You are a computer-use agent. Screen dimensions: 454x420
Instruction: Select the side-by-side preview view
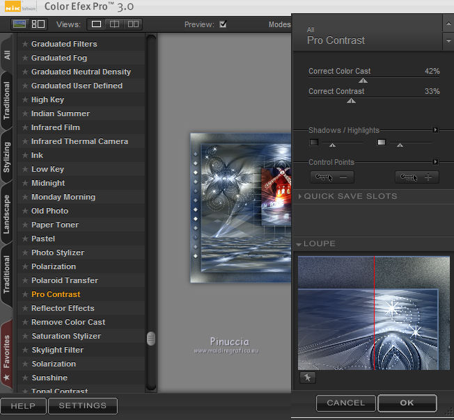tap(133, 24)
